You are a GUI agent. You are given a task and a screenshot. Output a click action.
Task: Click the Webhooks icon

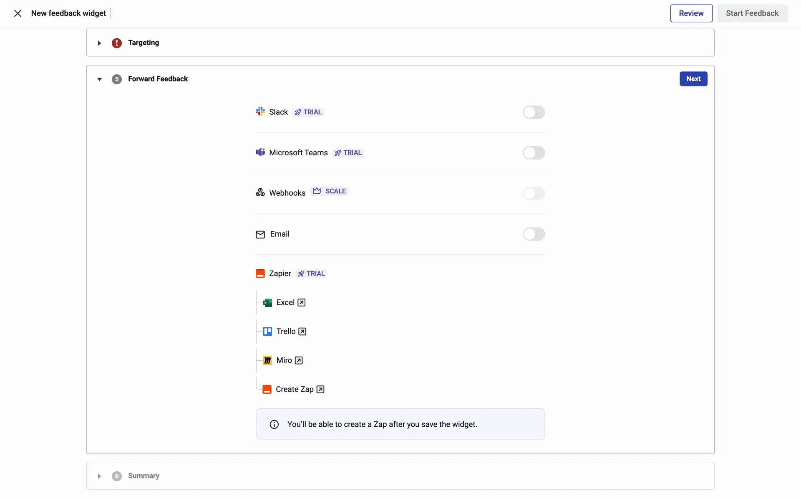[x=260, y=192]
